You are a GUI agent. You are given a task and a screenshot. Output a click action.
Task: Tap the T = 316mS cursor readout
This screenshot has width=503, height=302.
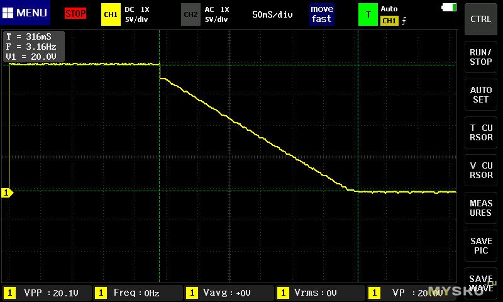coord(29,36)
